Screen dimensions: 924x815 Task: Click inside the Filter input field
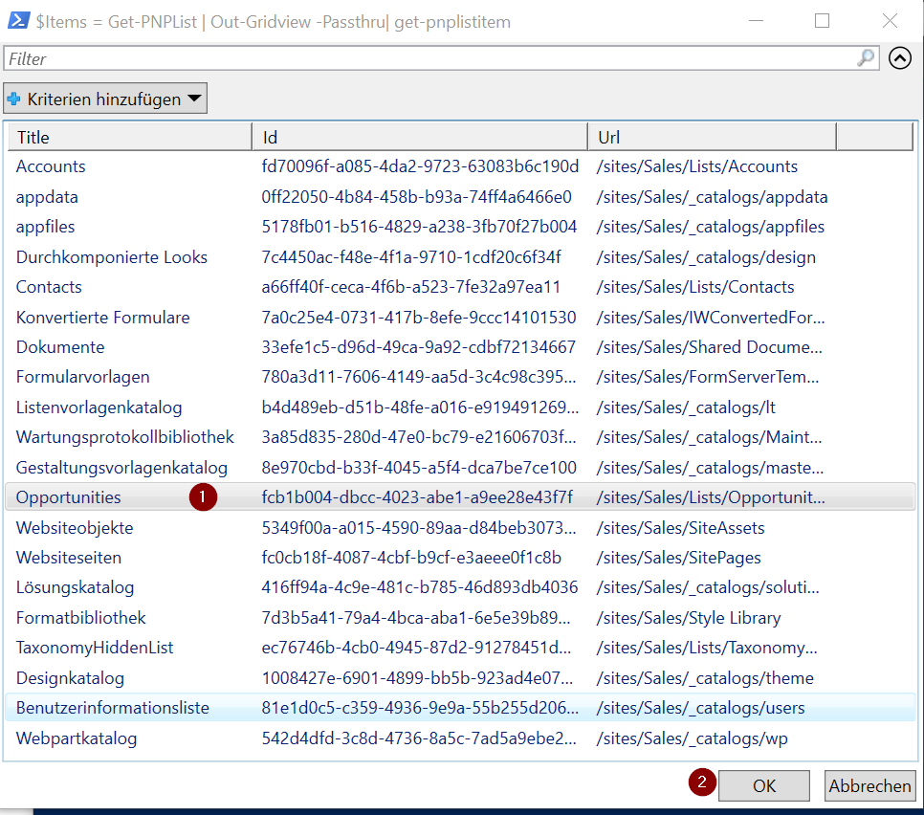click(383, 58)
